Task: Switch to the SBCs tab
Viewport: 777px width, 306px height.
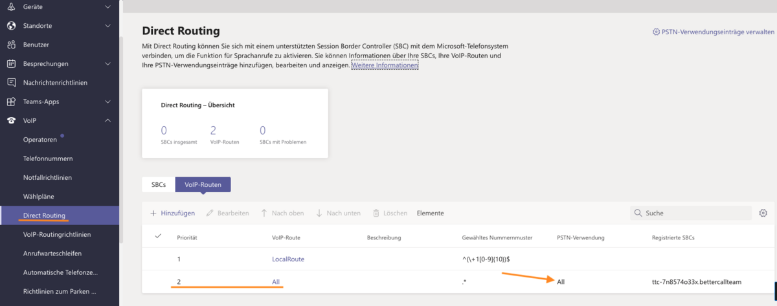Action: 158,184
